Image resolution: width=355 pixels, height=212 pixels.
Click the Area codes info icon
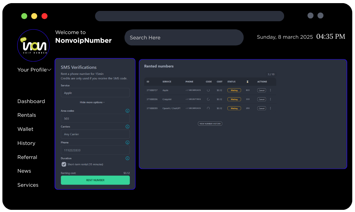(x=127, y=111)
